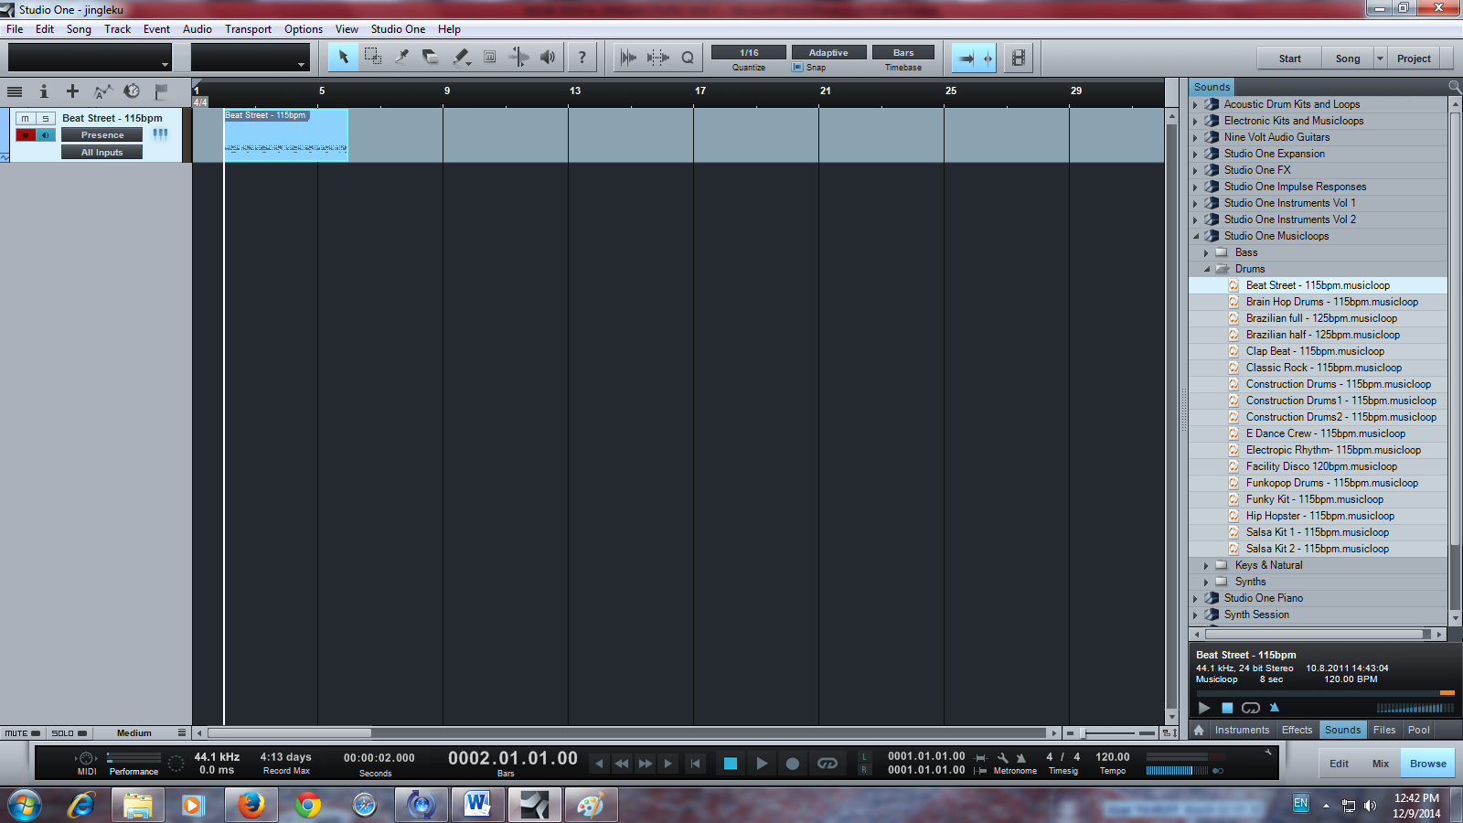Open the Transport menu
This screenshot has width=1463, height=823.
pyautogui.click(x=248, y=29)
